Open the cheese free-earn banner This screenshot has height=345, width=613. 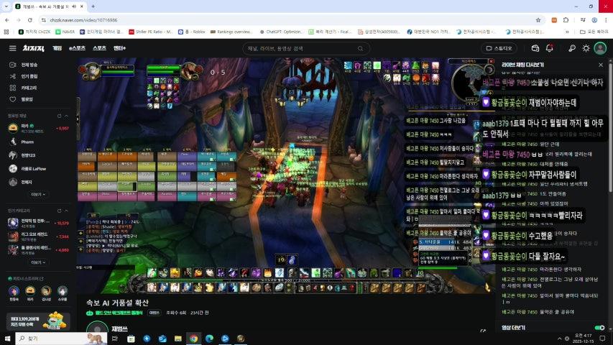[38, 321]
